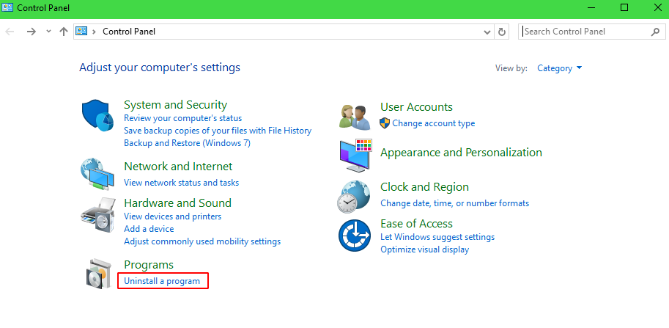The width and height of the screenshot is (669, 328).
Task: Refresh the Control Panel address bar
Action: click(502, 32)
